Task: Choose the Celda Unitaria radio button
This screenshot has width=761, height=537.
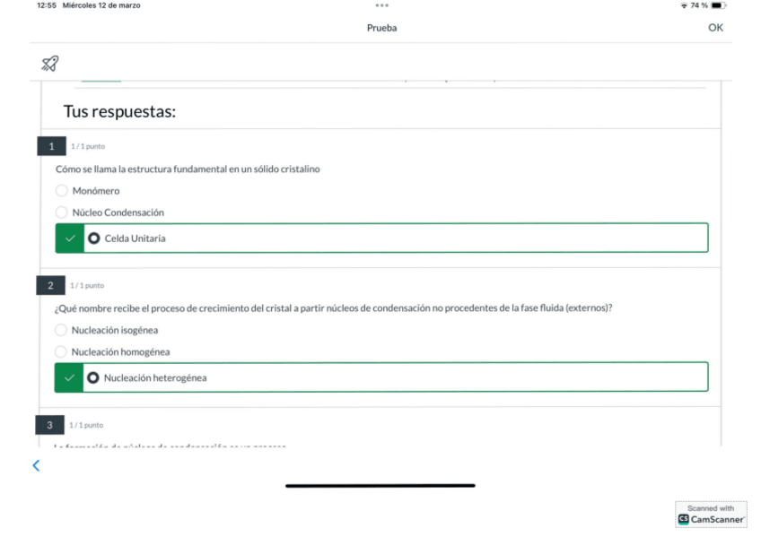Action: (94, 238)
